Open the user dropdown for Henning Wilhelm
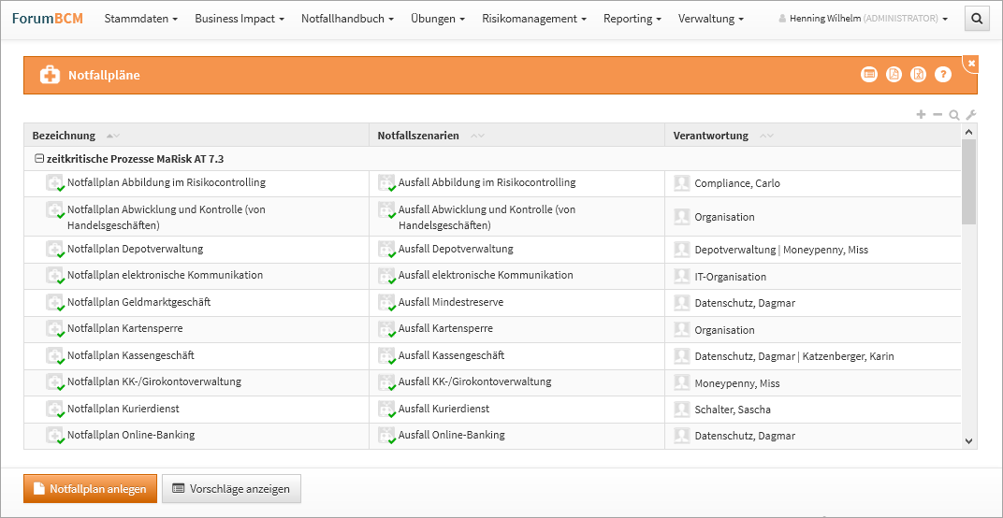 tap(863, 19)
